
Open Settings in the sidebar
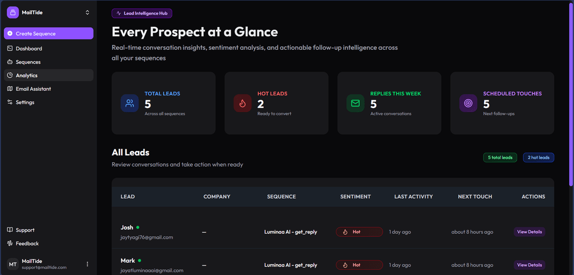pyautogui.click(x=25, y=102)
